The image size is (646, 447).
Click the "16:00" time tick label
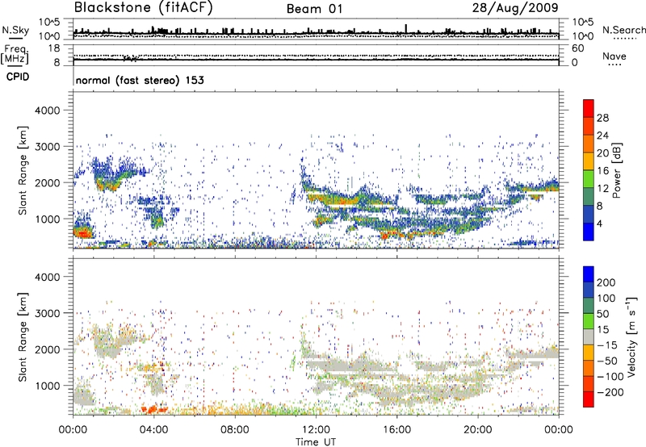coord(396,430)
